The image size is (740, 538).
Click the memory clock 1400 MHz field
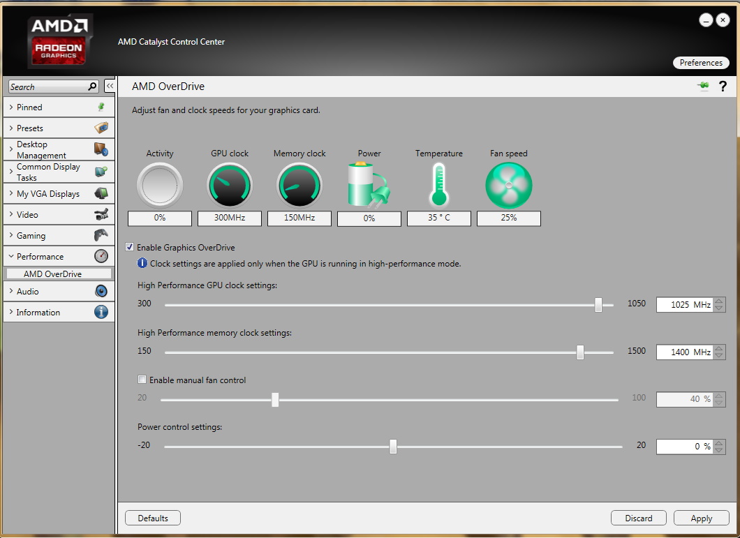click(x=684, y=352)
